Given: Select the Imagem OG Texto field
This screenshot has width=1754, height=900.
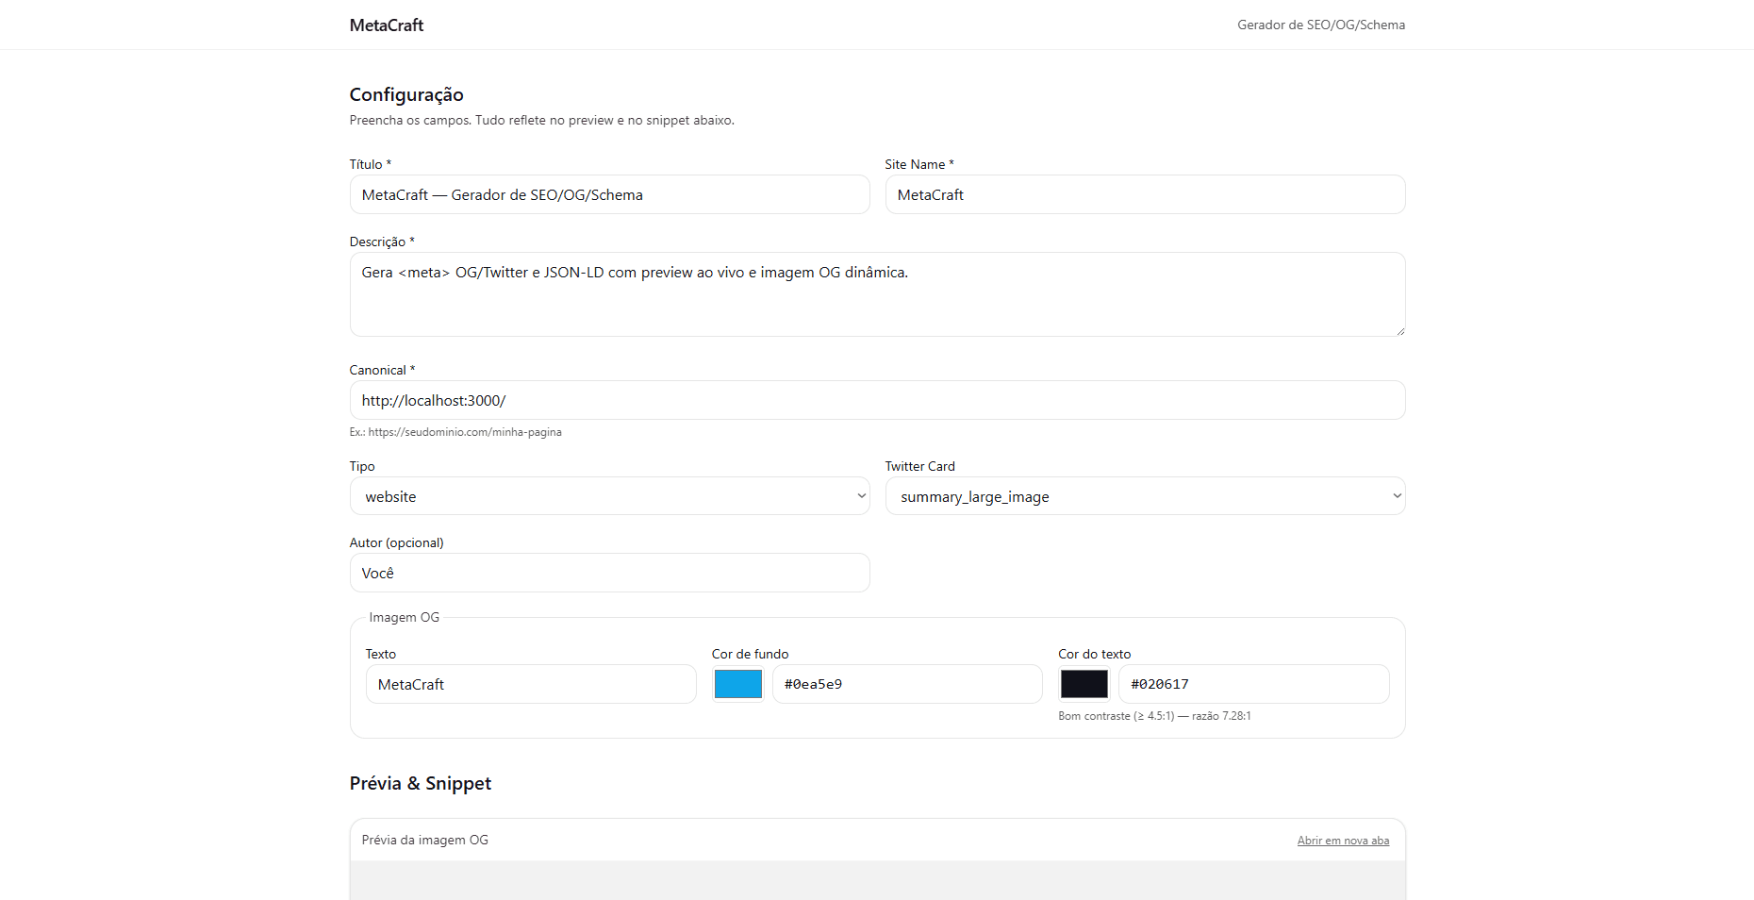Looking at the screenshot, I should [530, 683].
